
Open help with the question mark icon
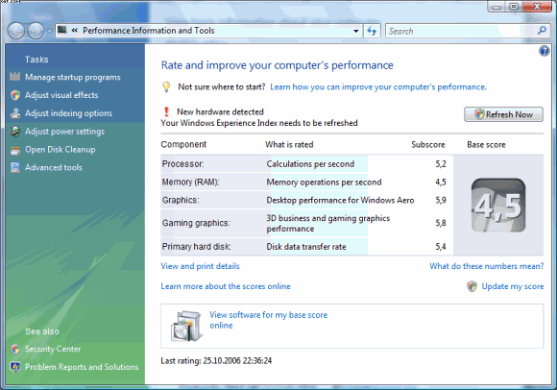[x=544, y=51]
